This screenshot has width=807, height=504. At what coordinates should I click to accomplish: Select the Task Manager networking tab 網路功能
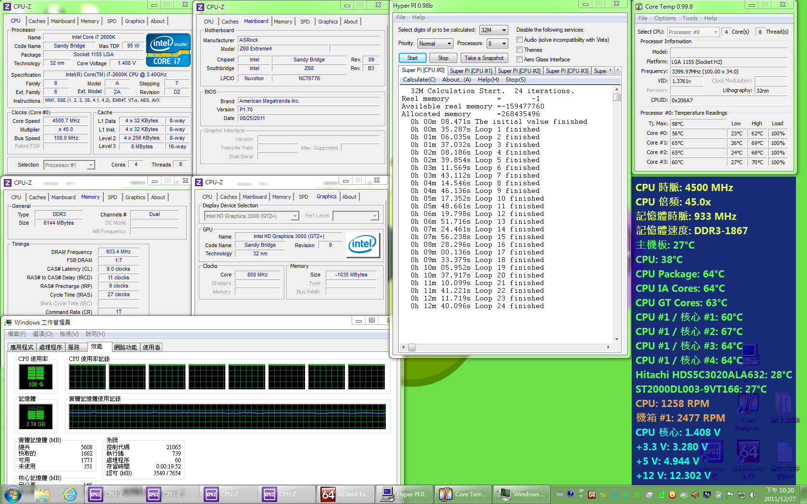[125, 347]
